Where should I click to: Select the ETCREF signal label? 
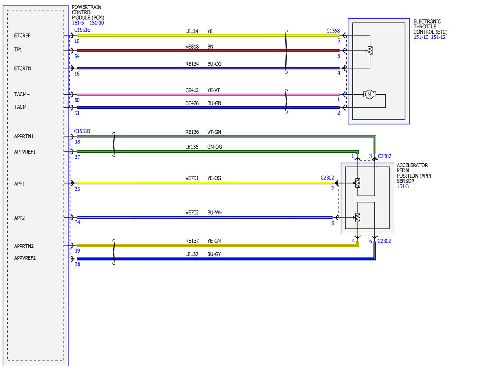point(22,35)
